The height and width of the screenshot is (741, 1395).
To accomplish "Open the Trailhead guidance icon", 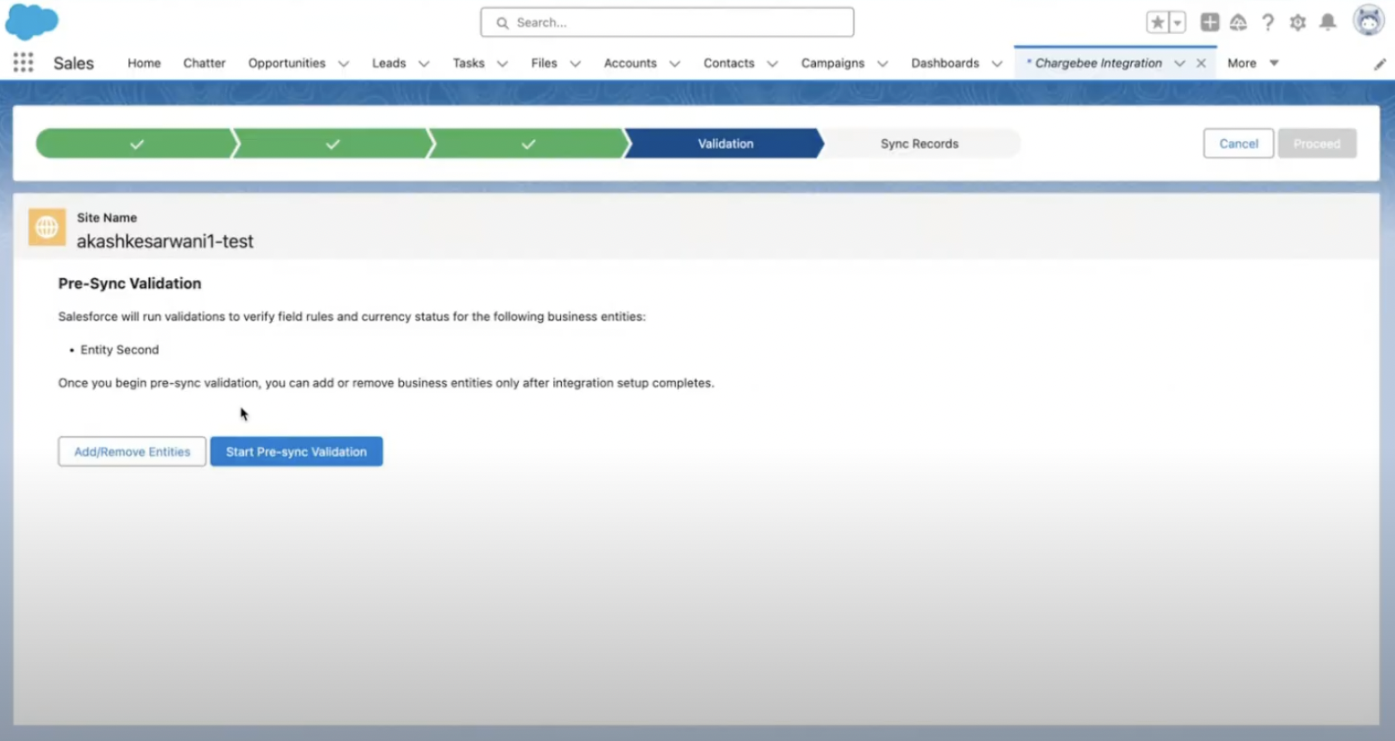I will 1238,22.
